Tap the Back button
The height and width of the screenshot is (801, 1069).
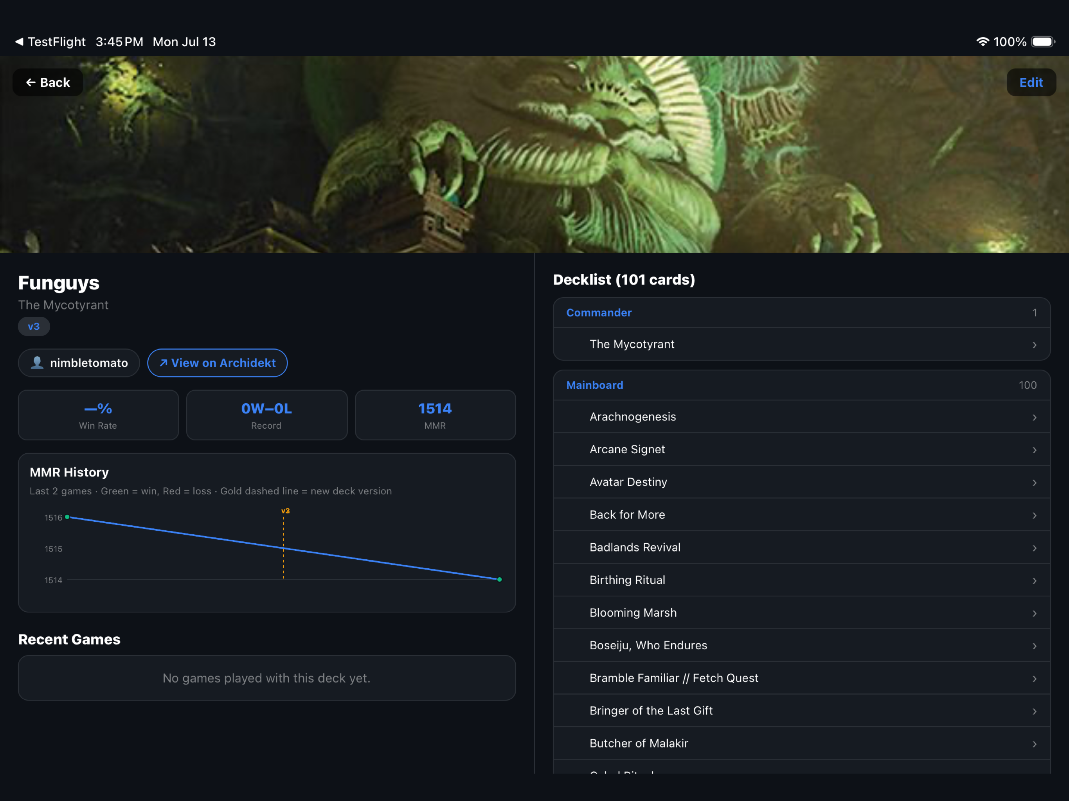tap(47, 83)
